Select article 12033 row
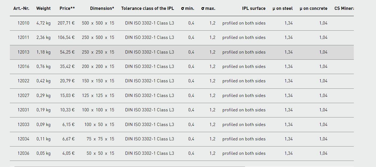 tap(182, 125)
